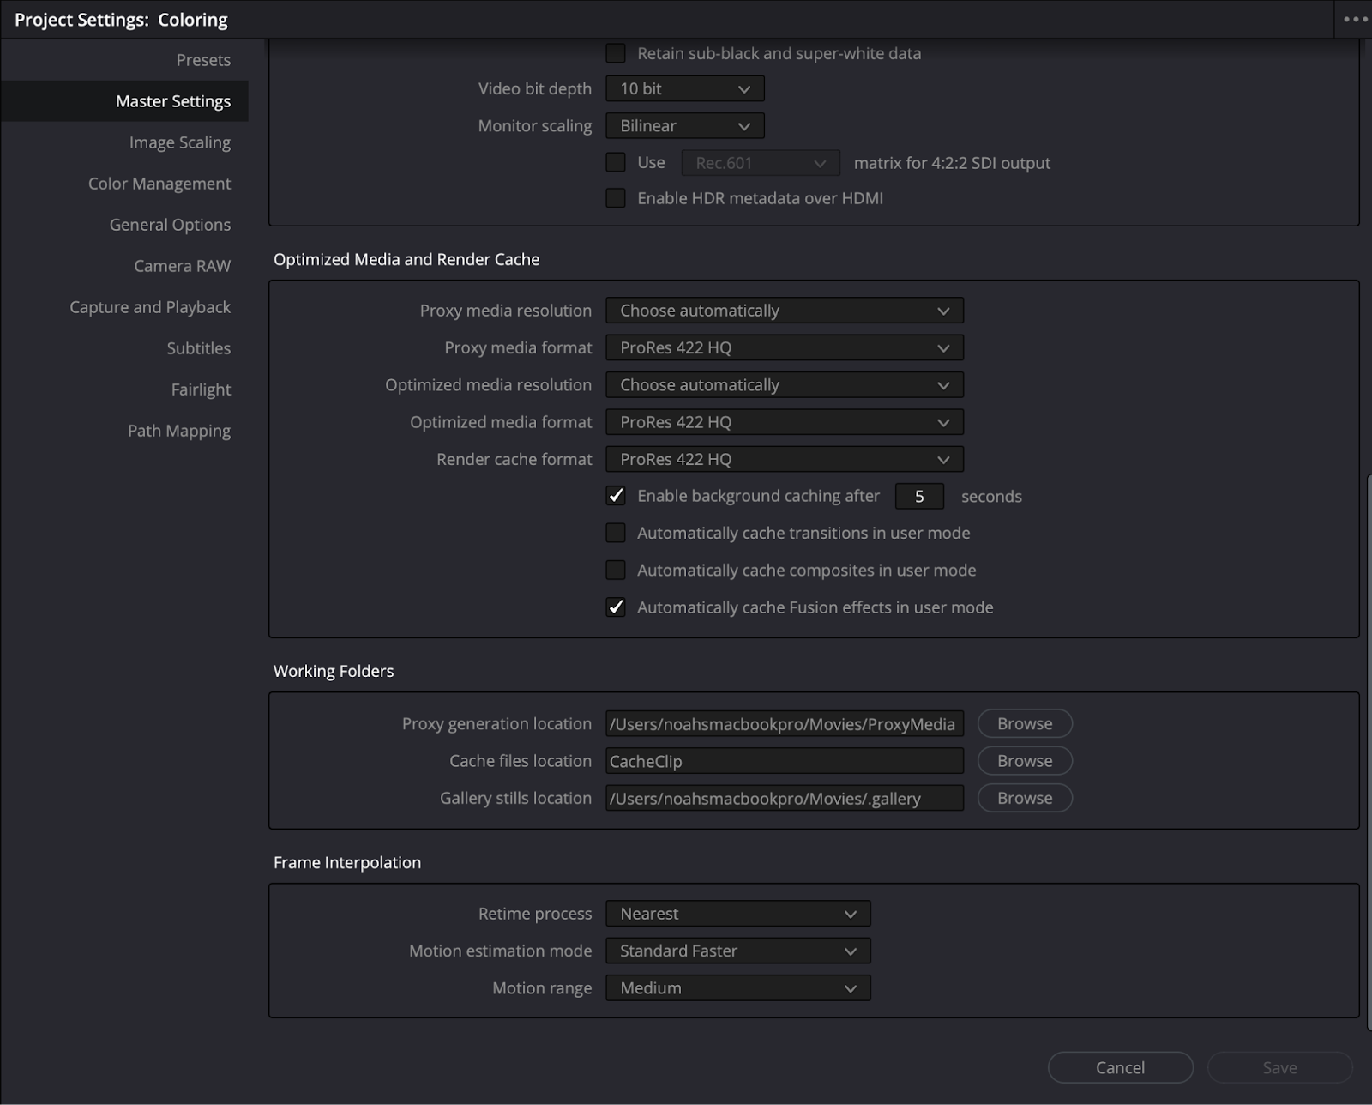
Task: Open Proxy media format dropdown
Action: (x=784, y=347)
